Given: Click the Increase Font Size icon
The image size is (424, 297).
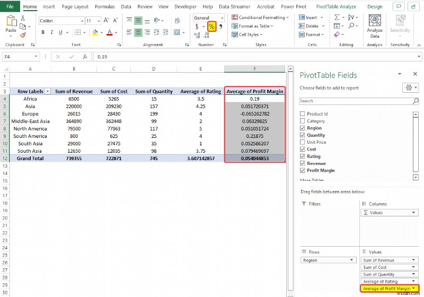Looking at the screenshot, I should point(107,20).
